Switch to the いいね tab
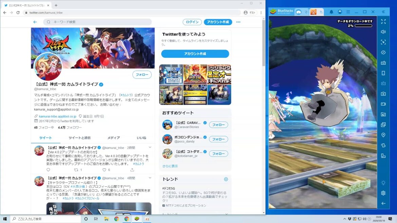This screenshot has width=397, height=223. pos(141,138)
